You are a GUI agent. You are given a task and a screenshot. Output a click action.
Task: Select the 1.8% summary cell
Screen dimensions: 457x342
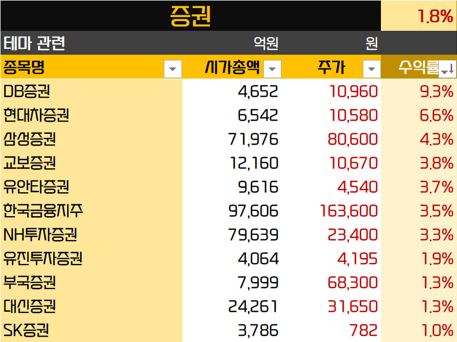click(419, 16)
